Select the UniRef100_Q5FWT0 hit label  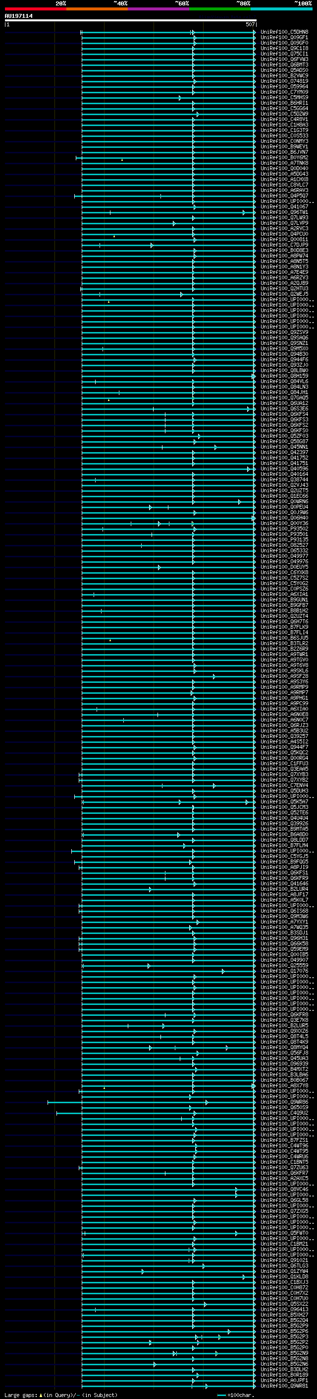[284, 1233]
